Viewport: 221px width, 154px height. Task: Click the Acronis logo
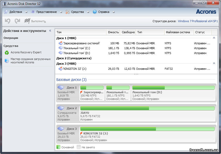[206, 12]
